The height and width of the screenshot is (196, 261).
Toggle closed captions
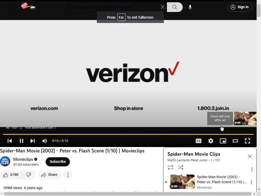[x=198, y=141]
